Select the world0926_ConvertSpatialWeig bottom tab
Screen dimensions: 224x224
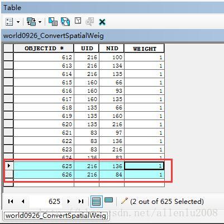56,216
